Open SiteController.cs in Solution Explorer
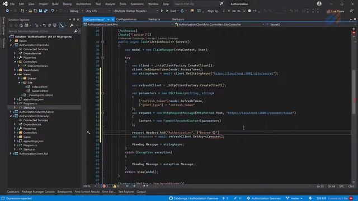 coord(37,66)
